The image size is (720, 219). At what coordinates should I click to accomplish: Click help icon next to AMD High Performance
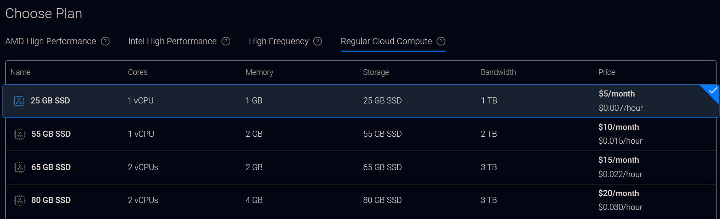[105, 41]
